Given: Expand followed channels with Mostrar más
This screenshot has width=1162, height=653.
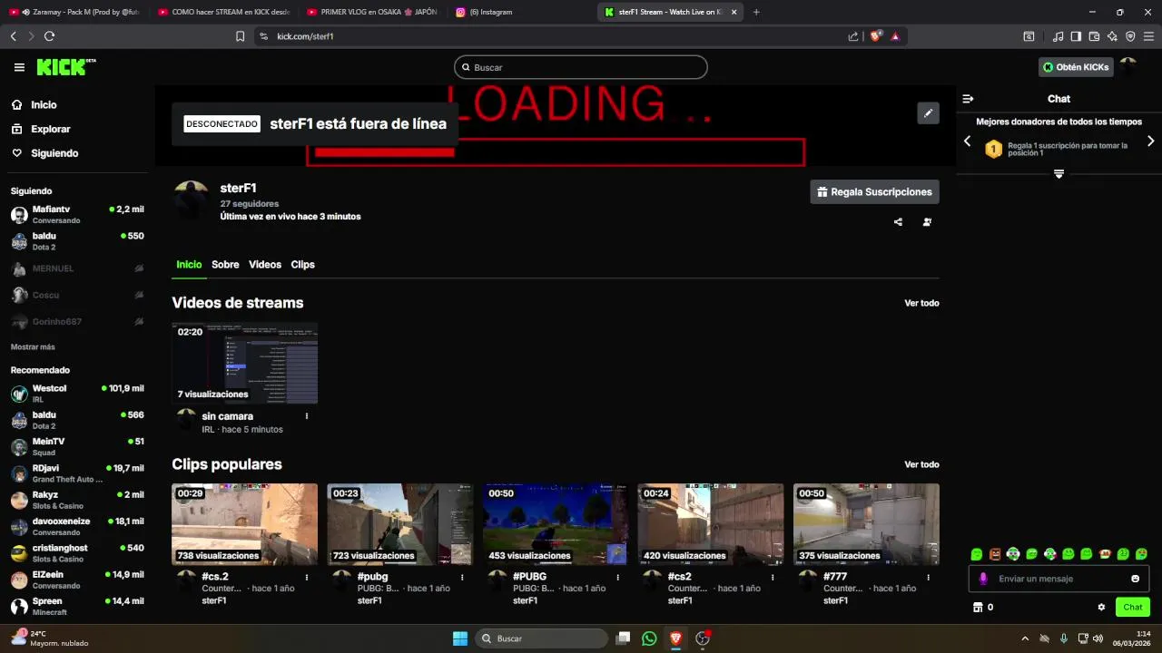Looking at the screenshot, I should coord(33,347).
